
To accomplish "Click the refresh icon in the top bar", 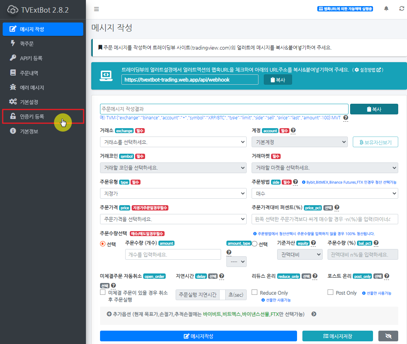I will tap(401, 8).
